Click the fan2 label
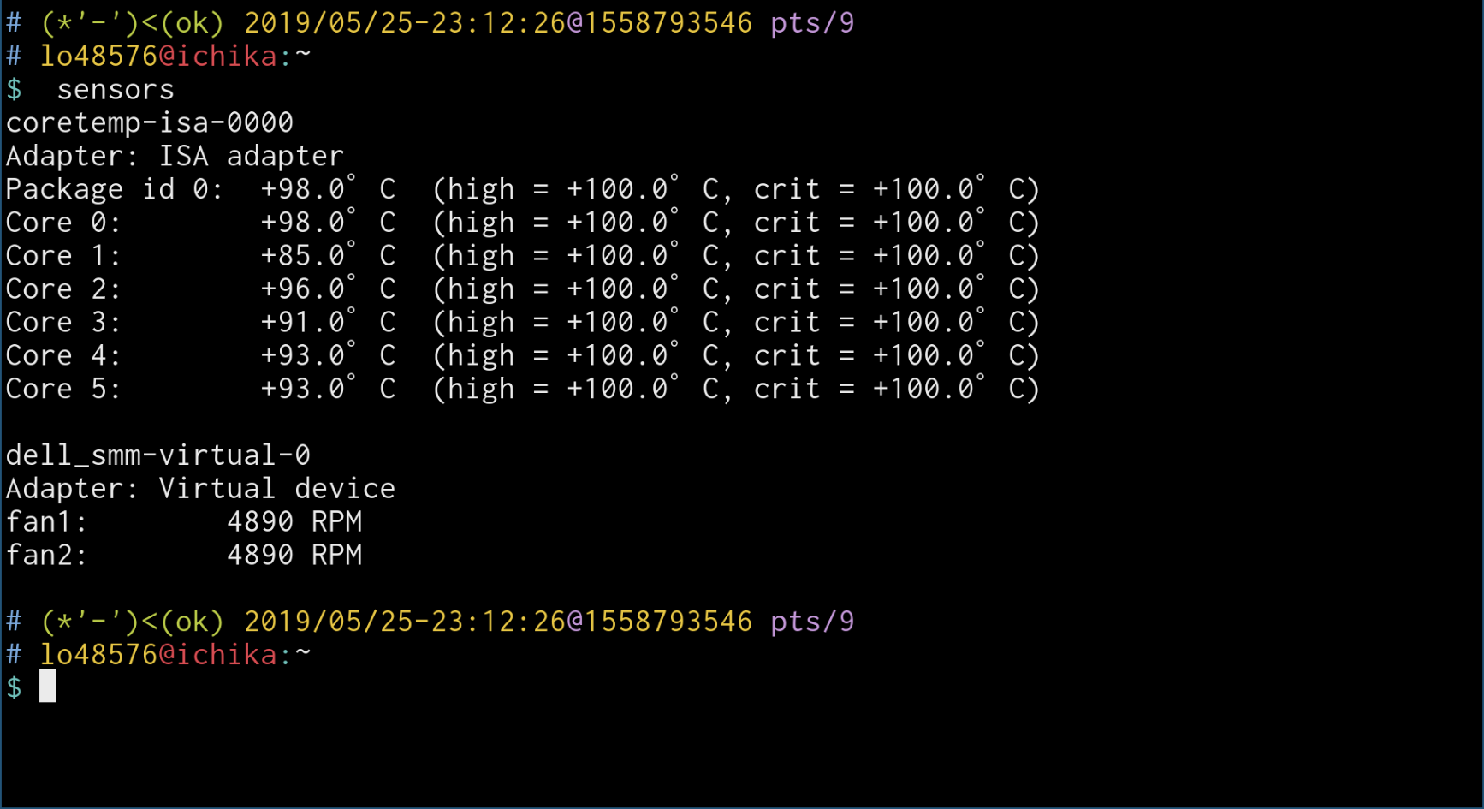Viewport: 1484px width, 809px height. (x=46, y=555)
